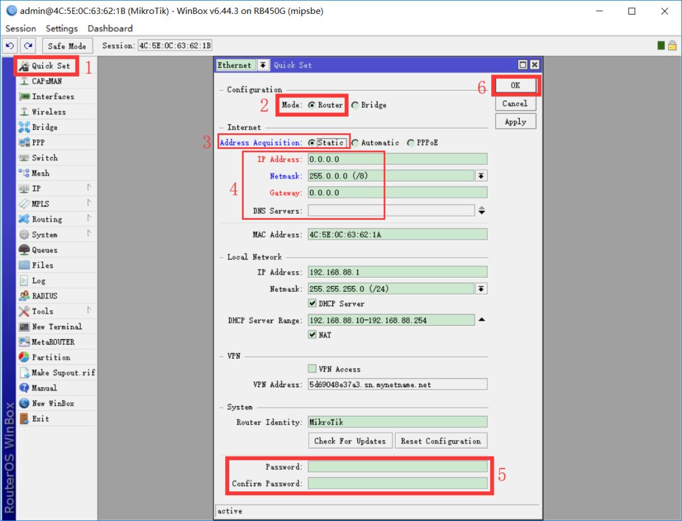Click Reset Configuration button
682x521 pixels.
441,441
